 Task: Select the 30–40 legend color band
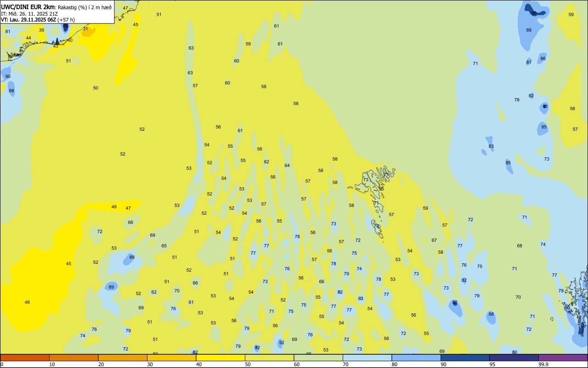point(171,357)
